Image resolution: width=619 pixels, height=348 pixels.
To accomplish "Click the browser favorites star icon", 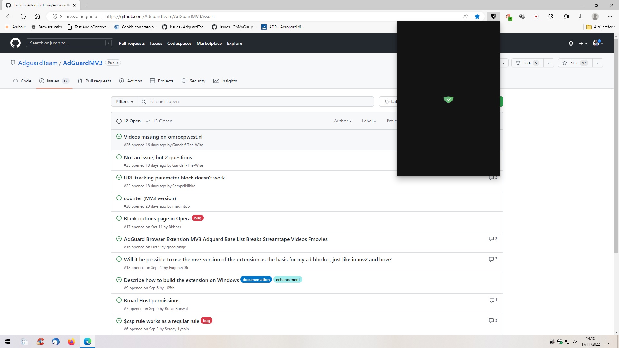I will point(477,16).
